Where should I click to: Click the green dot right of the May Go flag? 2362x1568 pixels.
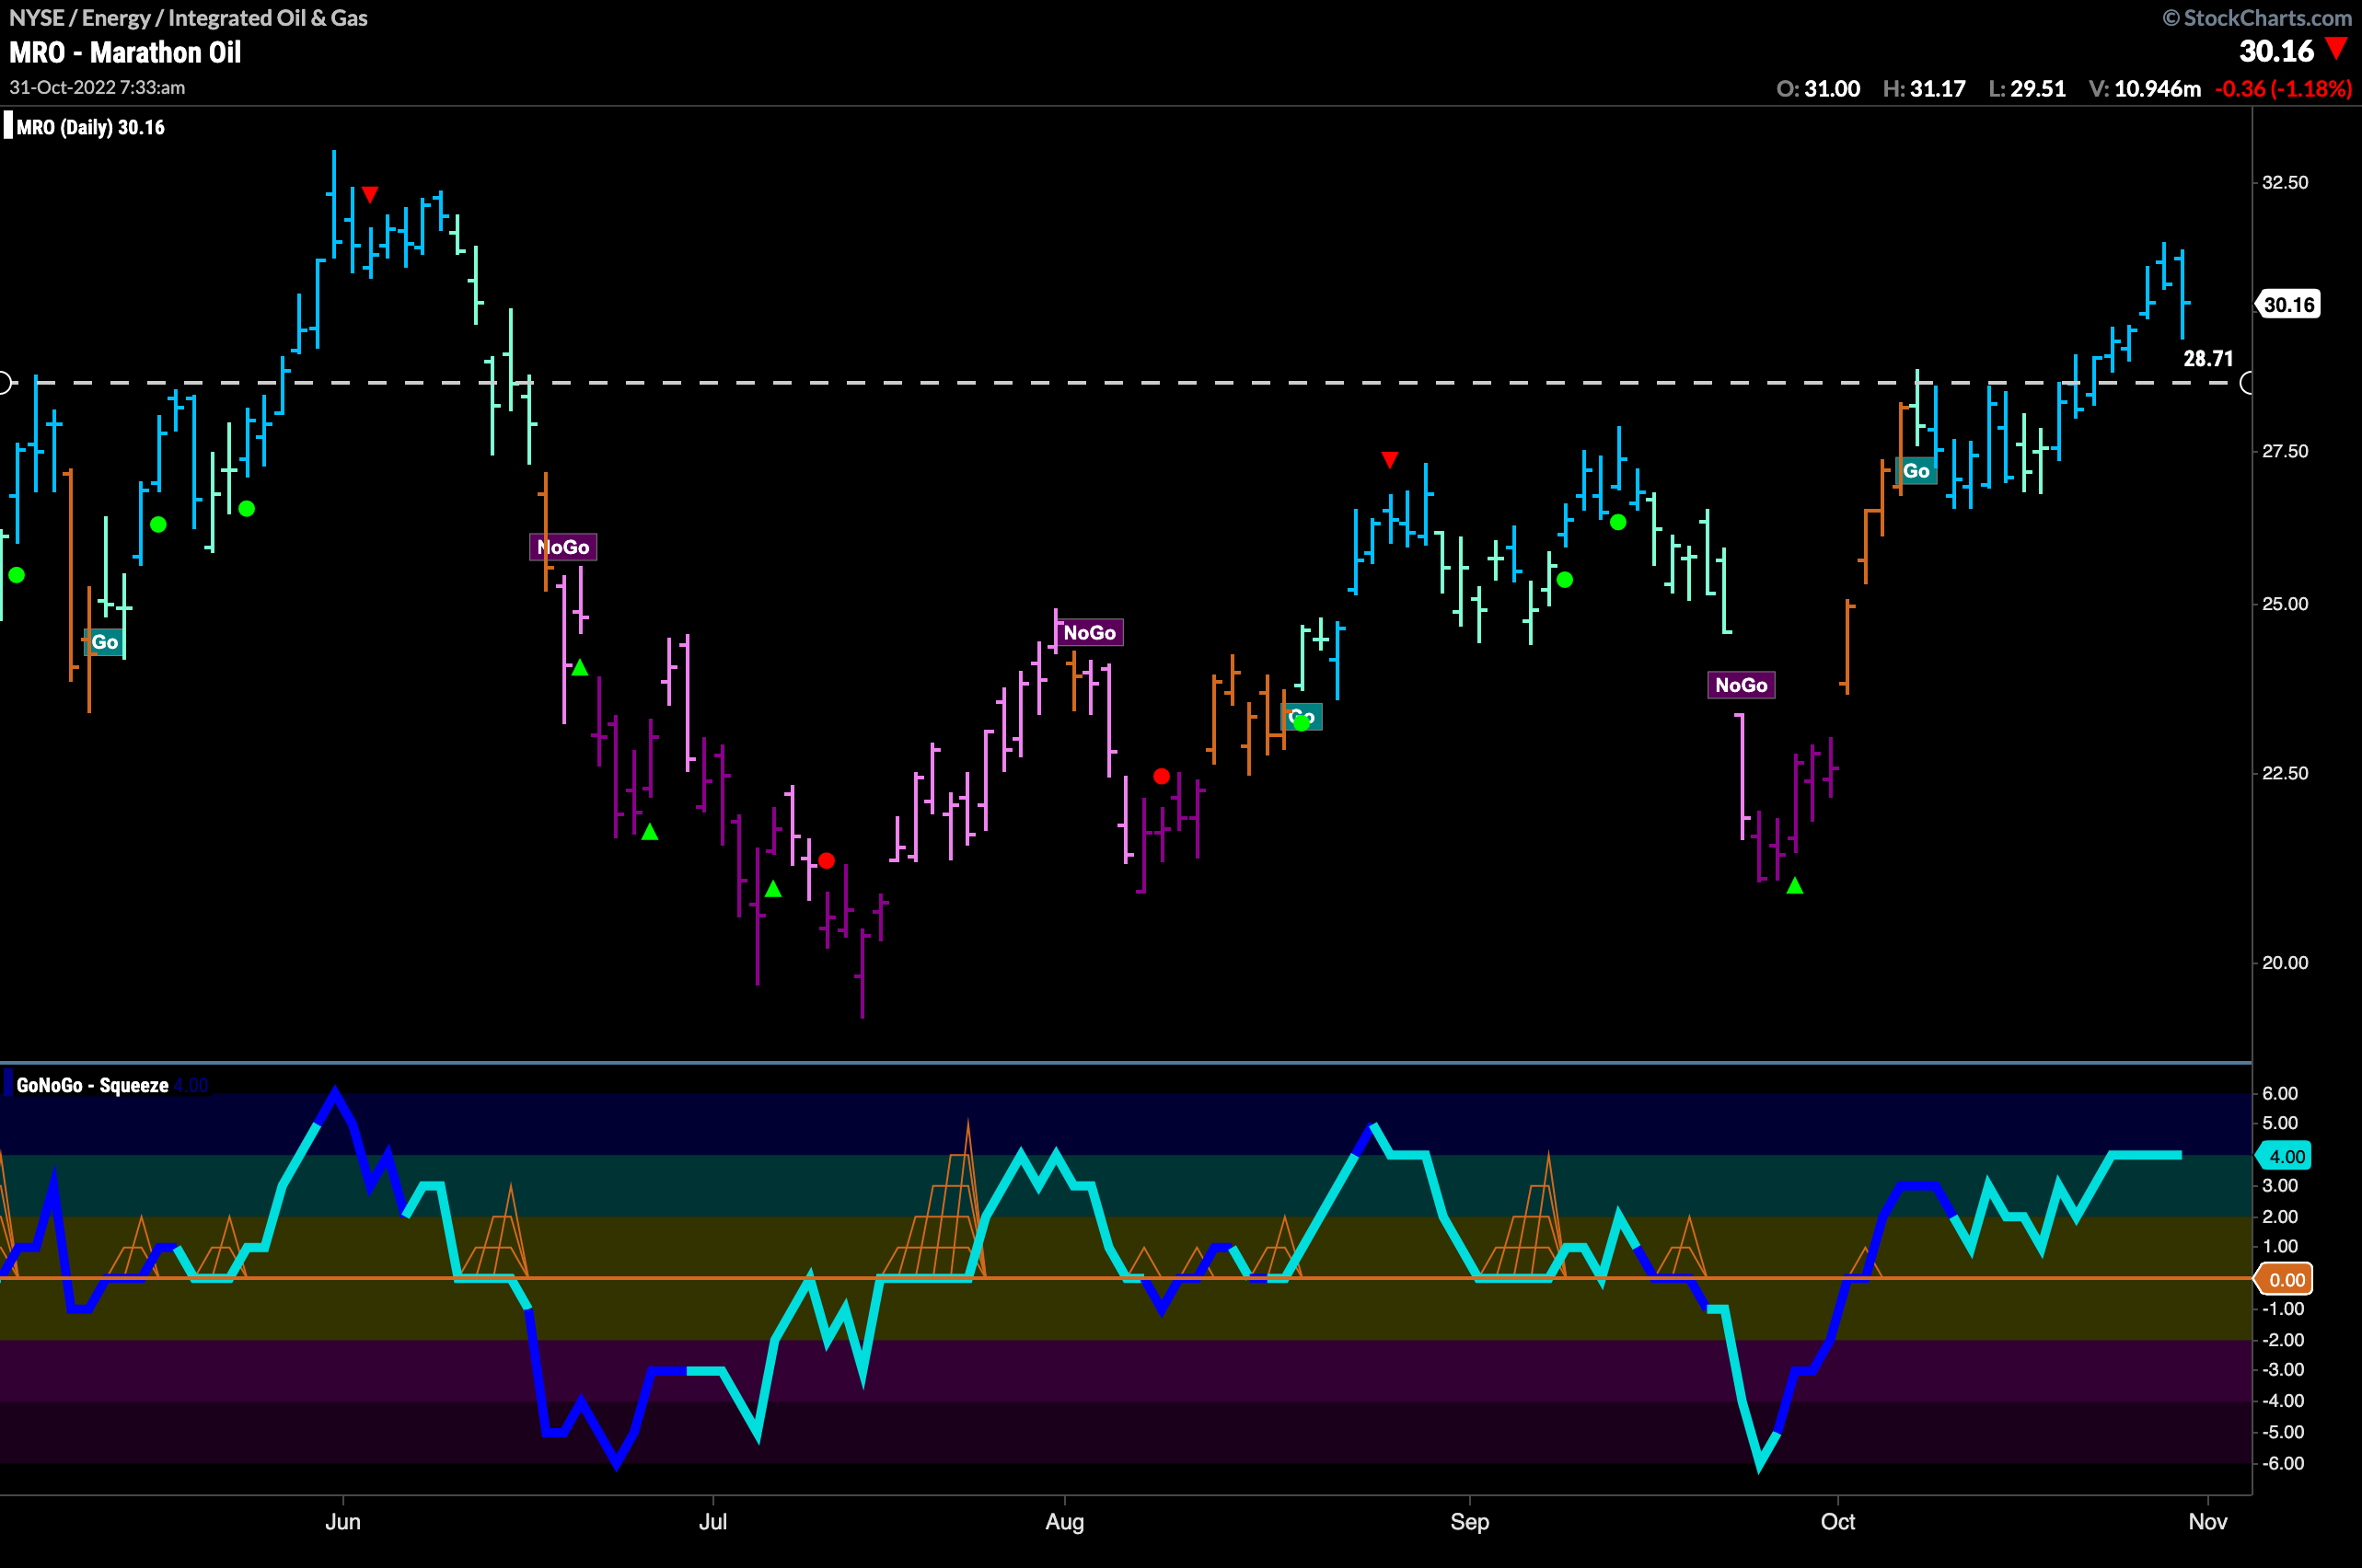pos(158,524)
